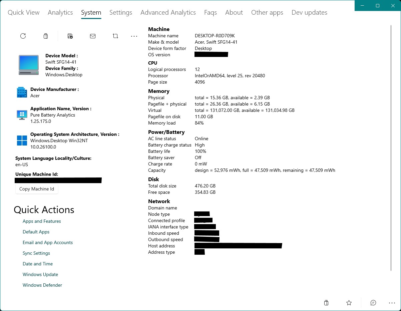Open the Analytics tab
401x311 pixels.
click(x=60, y=12)
